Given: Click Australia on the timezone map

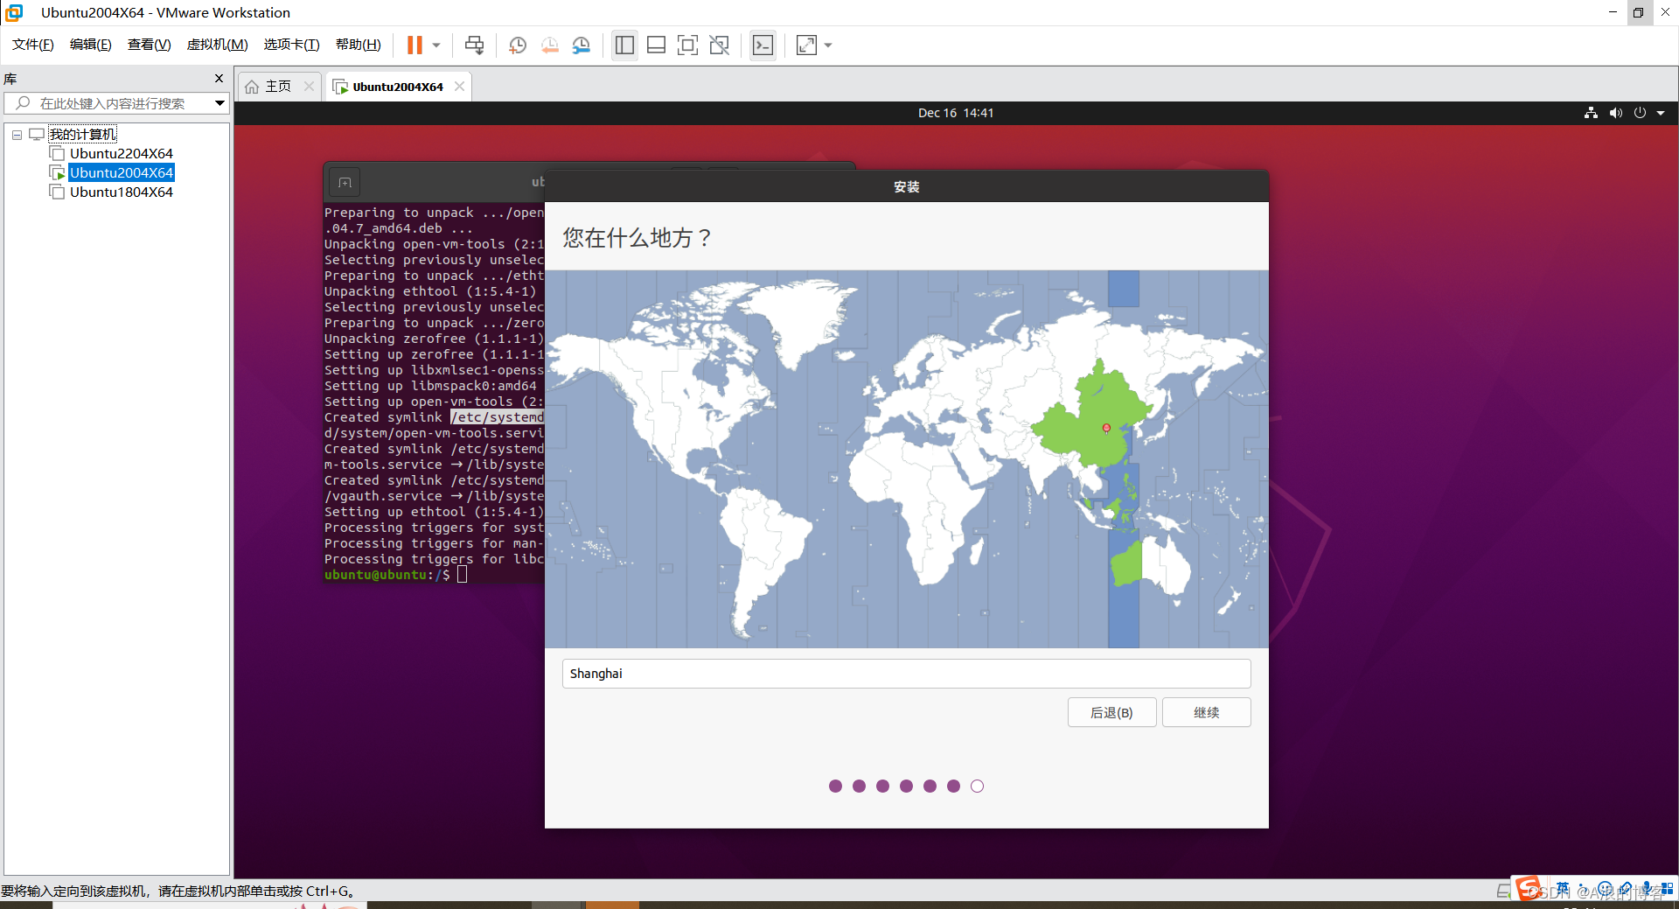Looking at the screenshot, I should pos(1151,566).
